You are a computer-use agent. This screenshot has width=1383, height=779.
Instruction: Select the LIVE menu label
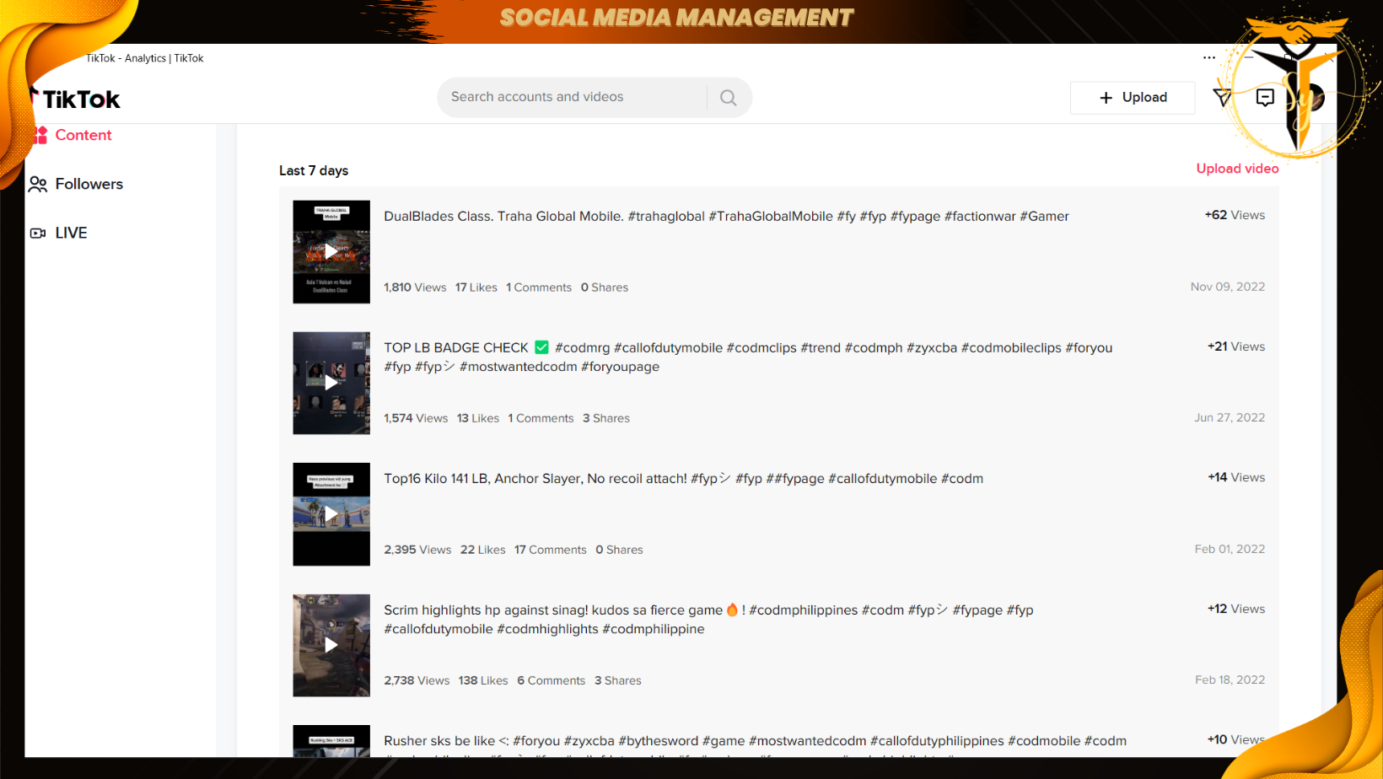72,233
